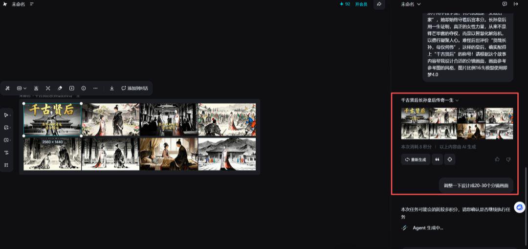Screen dimensions: 528x249
Task: Collapse the chat panel with arrow icon
Action: coord(516,4)
